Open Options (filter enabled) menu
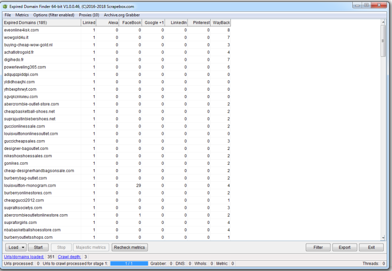This screenshot has width=392, height=271. (54, 15)
